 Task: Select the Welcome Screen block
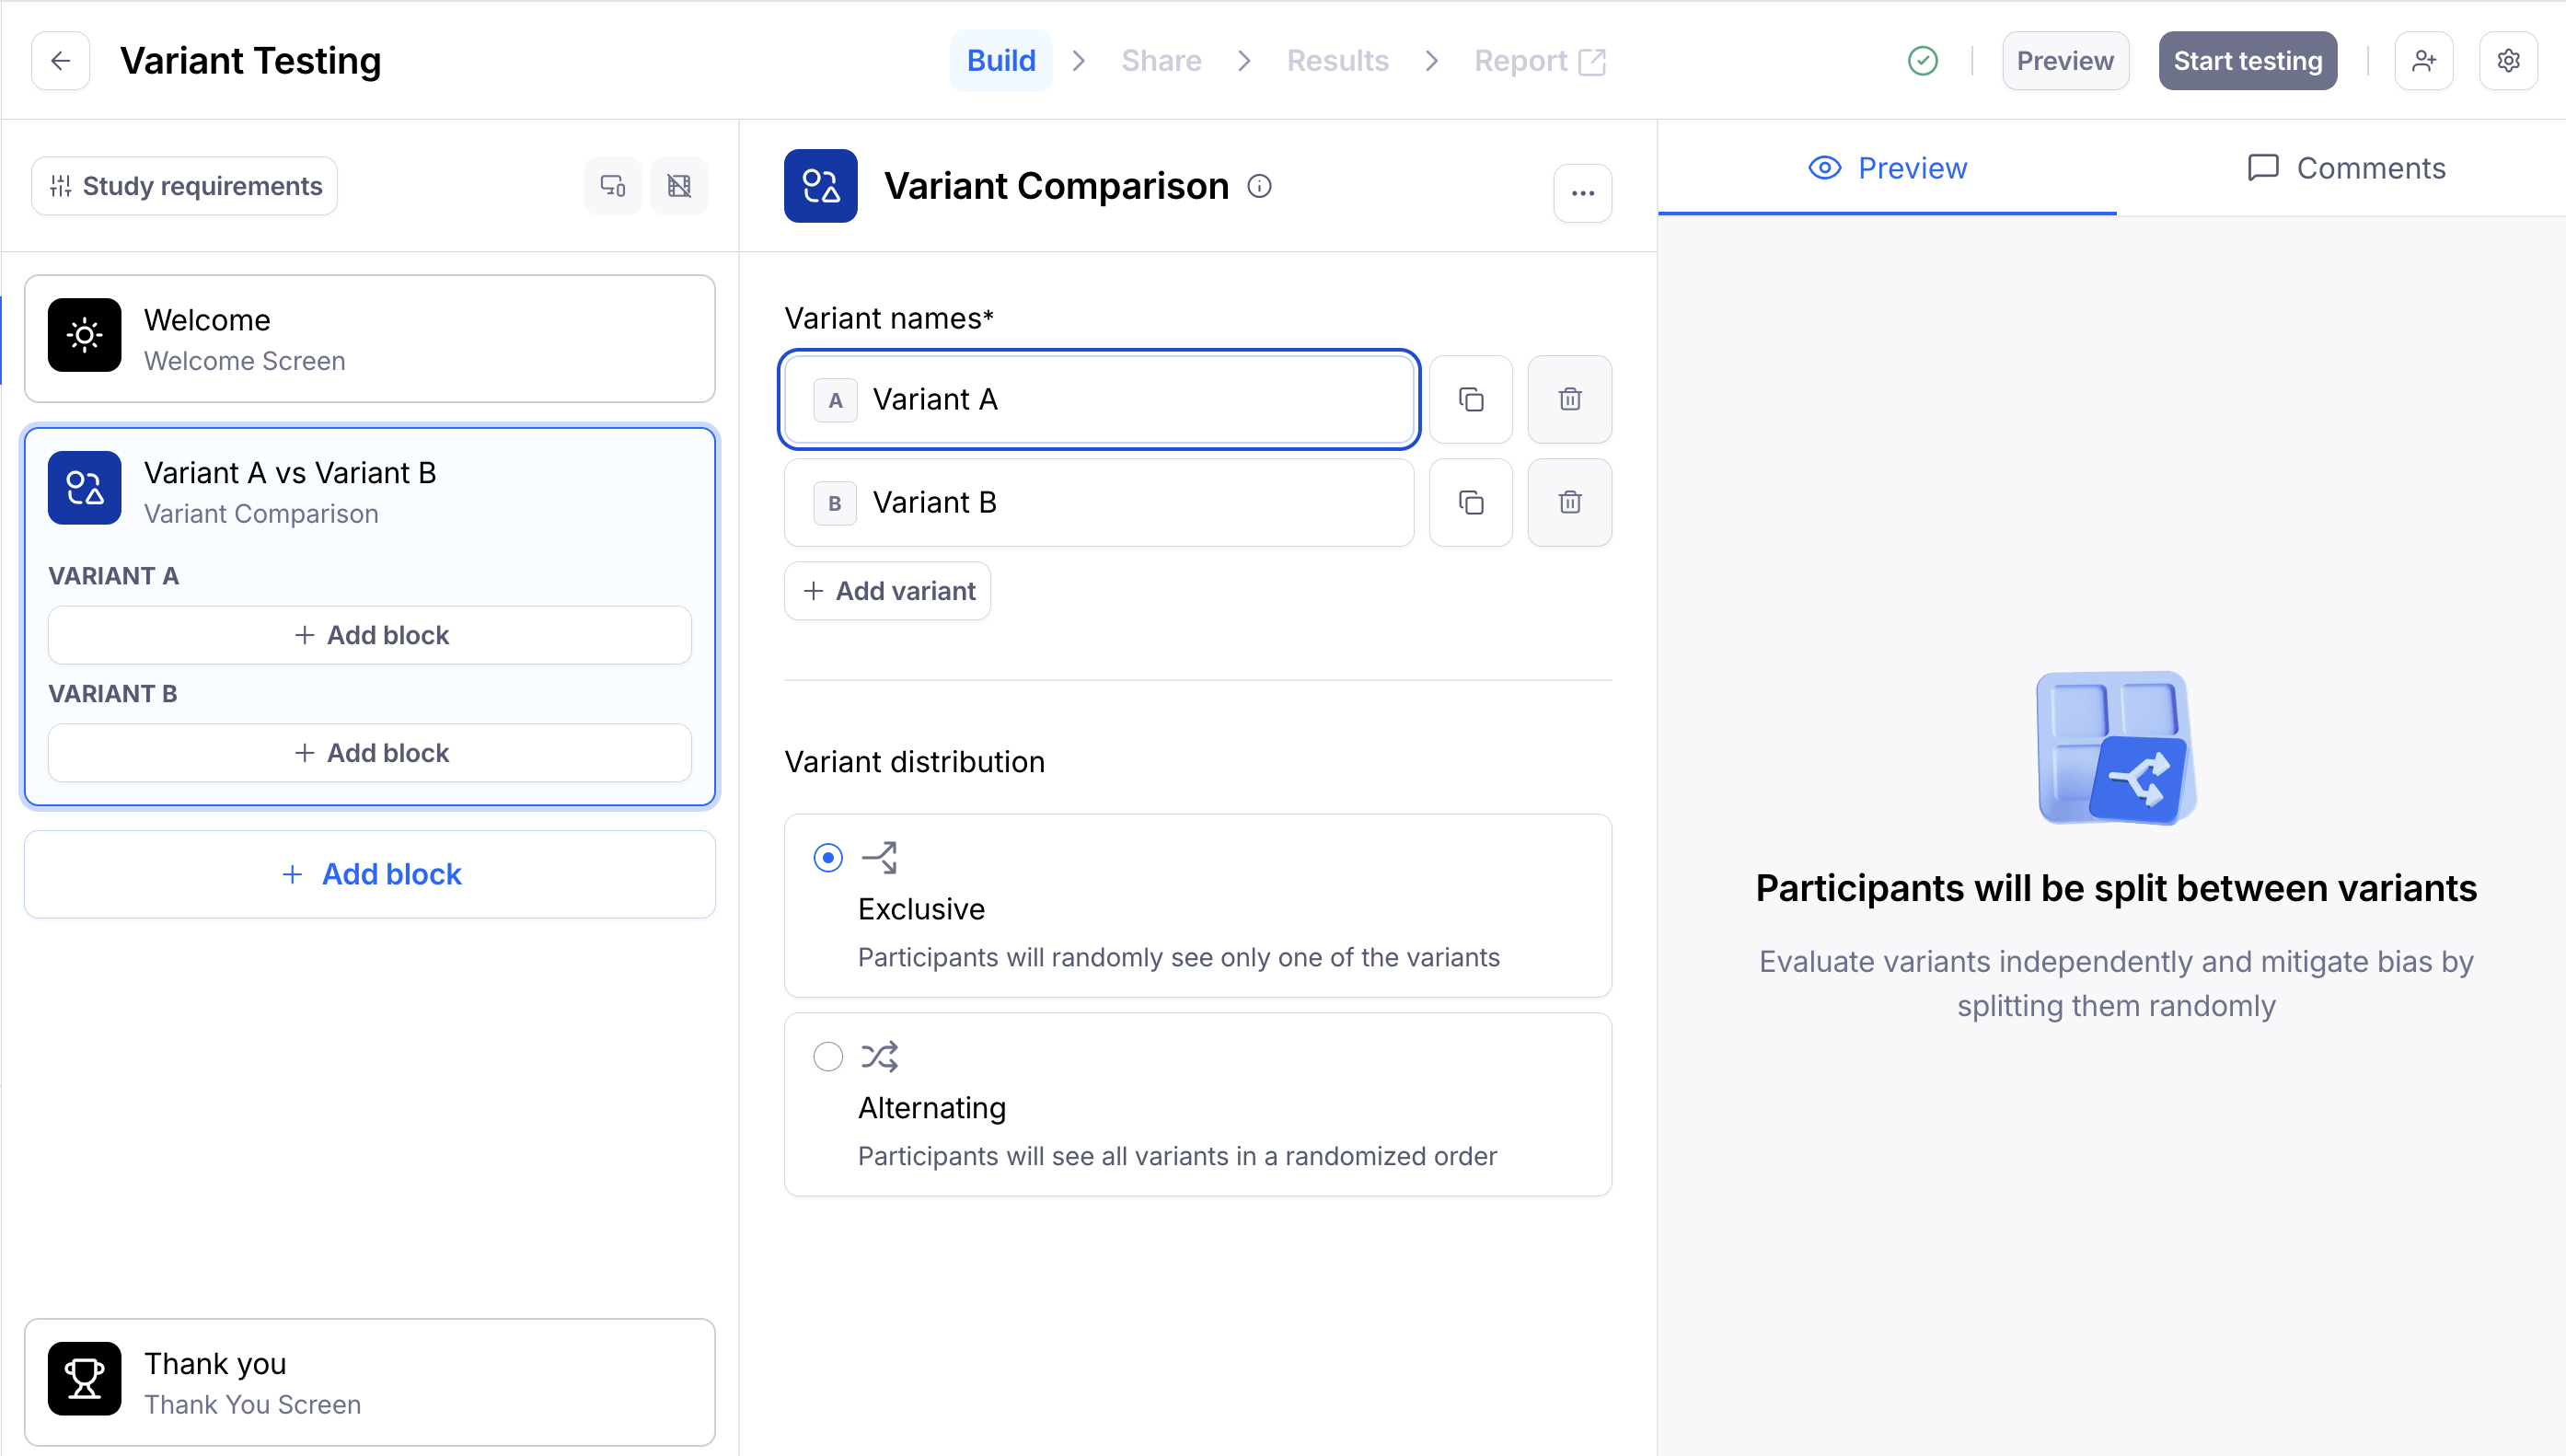pos(369,339)
